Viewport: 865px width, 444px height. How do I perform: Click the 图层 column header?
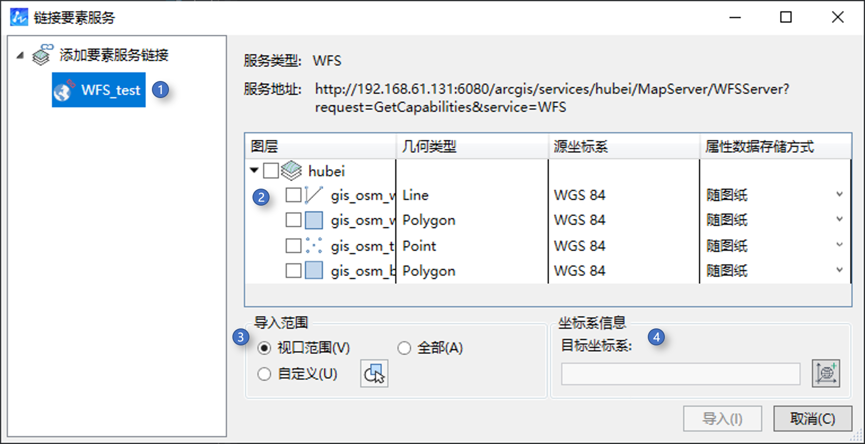click(320, 146)
